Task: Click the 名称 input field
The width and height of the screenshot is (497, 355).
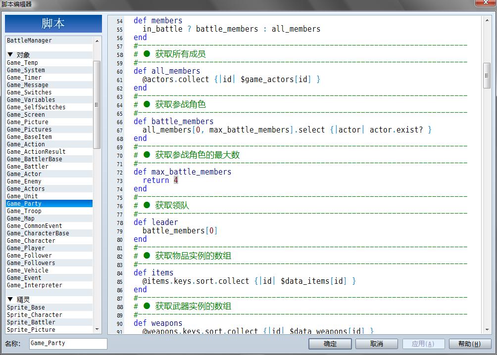Action: pos(68,344)
